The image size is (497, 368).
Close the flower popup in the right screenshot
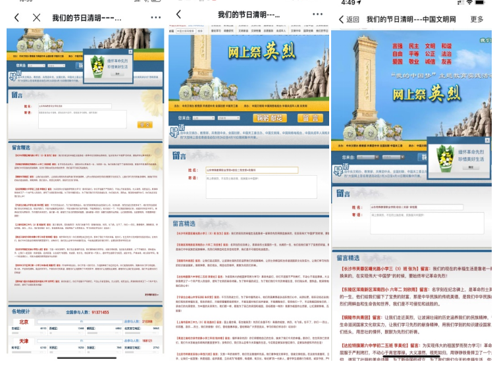pyautogui.click(x=488, y=140)
